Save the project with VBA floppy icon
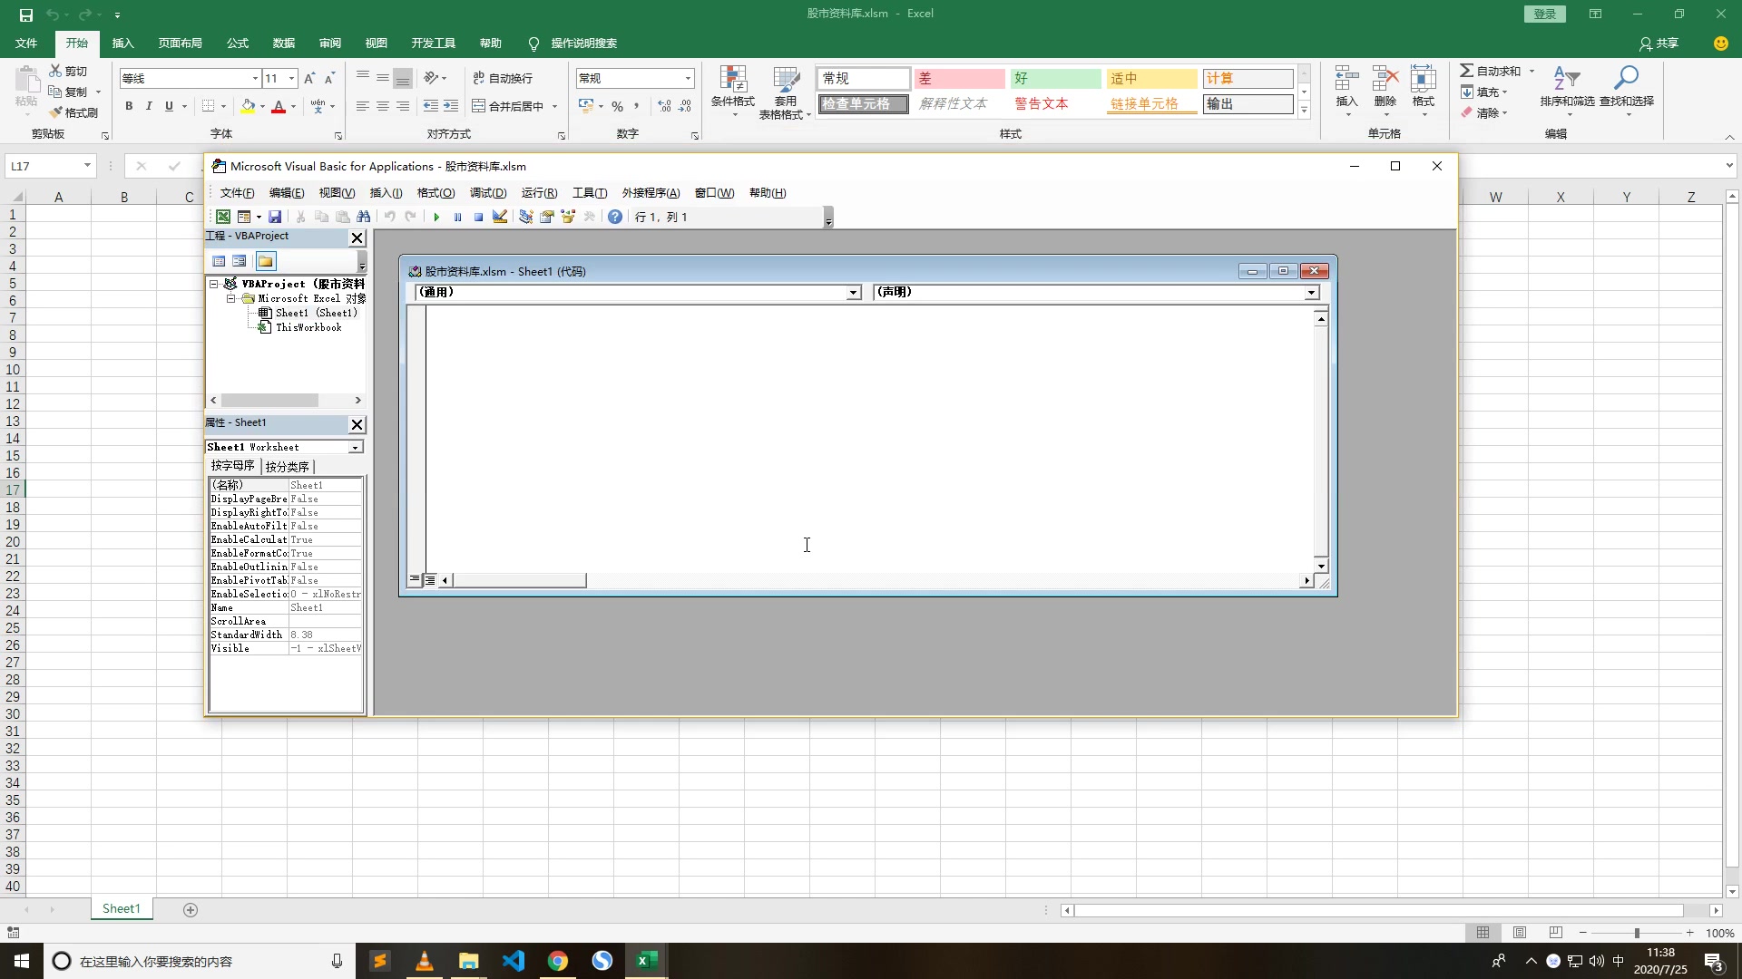 tap(275, 217)
